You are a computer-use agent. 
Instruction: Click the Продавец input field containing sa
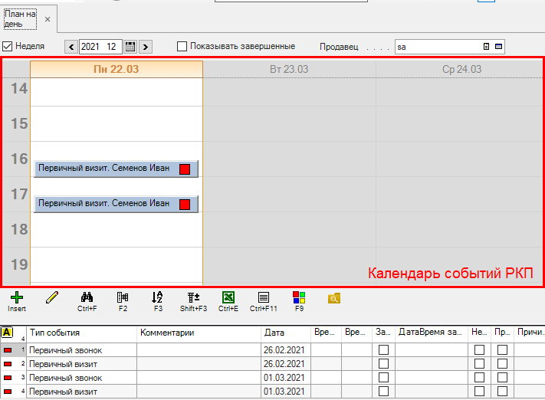tap(437, 47)
